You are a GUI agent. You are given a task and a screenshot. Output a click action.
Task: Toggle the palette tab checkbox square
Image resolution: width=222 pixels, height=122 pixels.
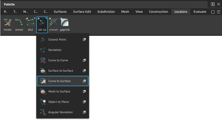coord(213,12)
